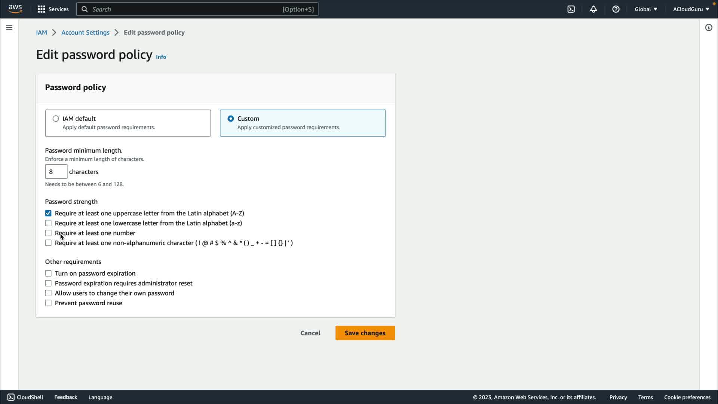
Task: Enable Require at least one number
Action: 48,233
